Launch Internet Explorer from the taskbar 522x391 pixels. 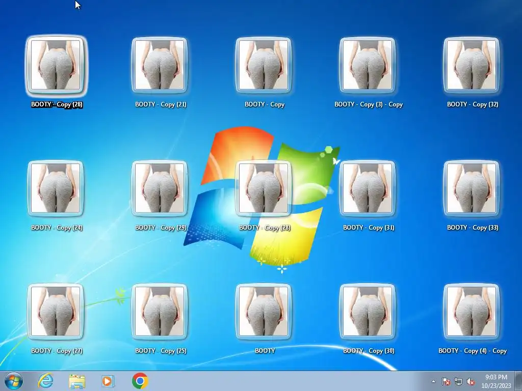click(x=45, y=381)
